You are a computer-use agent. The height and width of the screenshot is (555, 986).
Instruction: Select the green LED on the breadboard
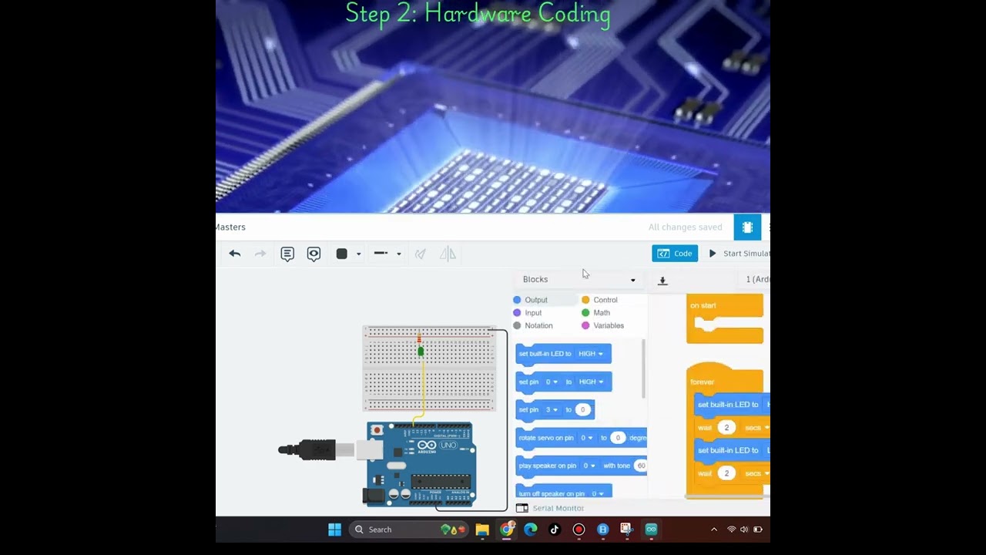point(421,351)
